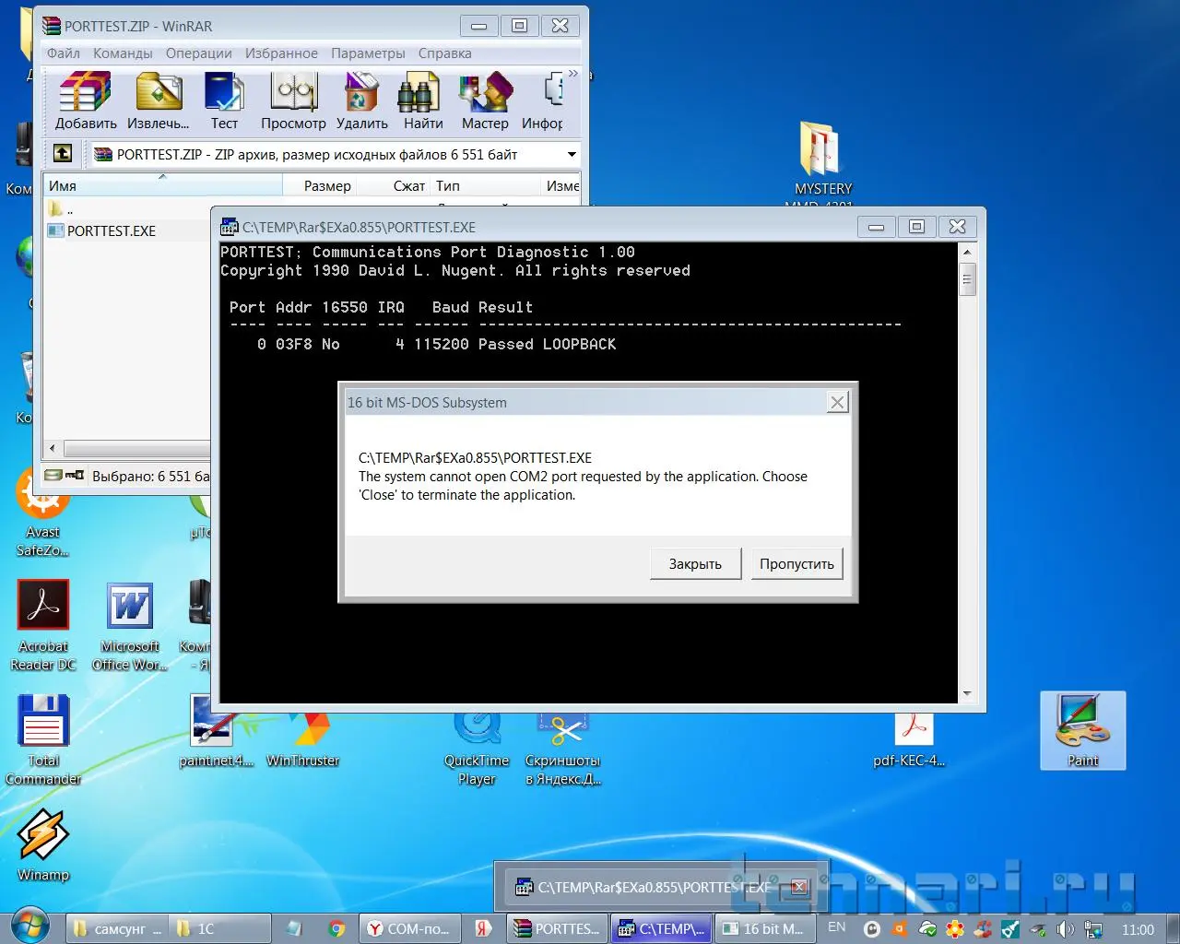The image size is (1180, 944).
Task: Click the Windows Start button
Action: click(x=29, y=926)
